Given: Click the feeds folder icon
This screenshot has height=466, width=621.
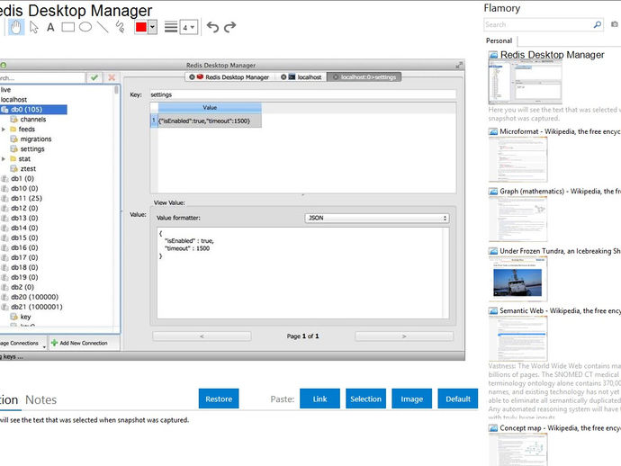Looking at the screenshot, I should (x=13, y=129).
